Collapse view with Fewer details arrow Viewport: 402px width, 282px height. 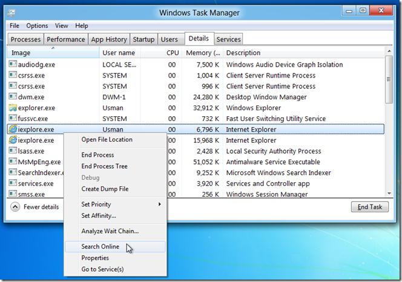pos(15,206)
